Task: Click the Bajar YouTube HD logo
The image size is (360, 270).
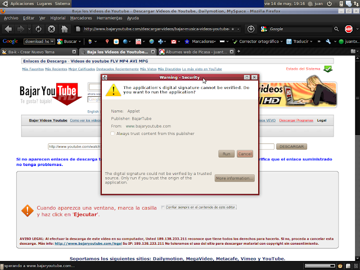Action: point(51,94)
